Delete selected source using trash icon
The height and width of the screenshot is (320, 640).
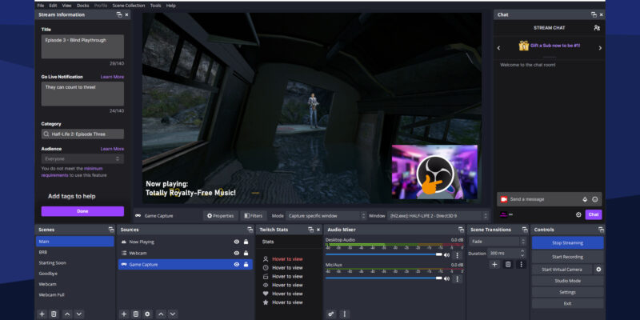pos(136,314)
